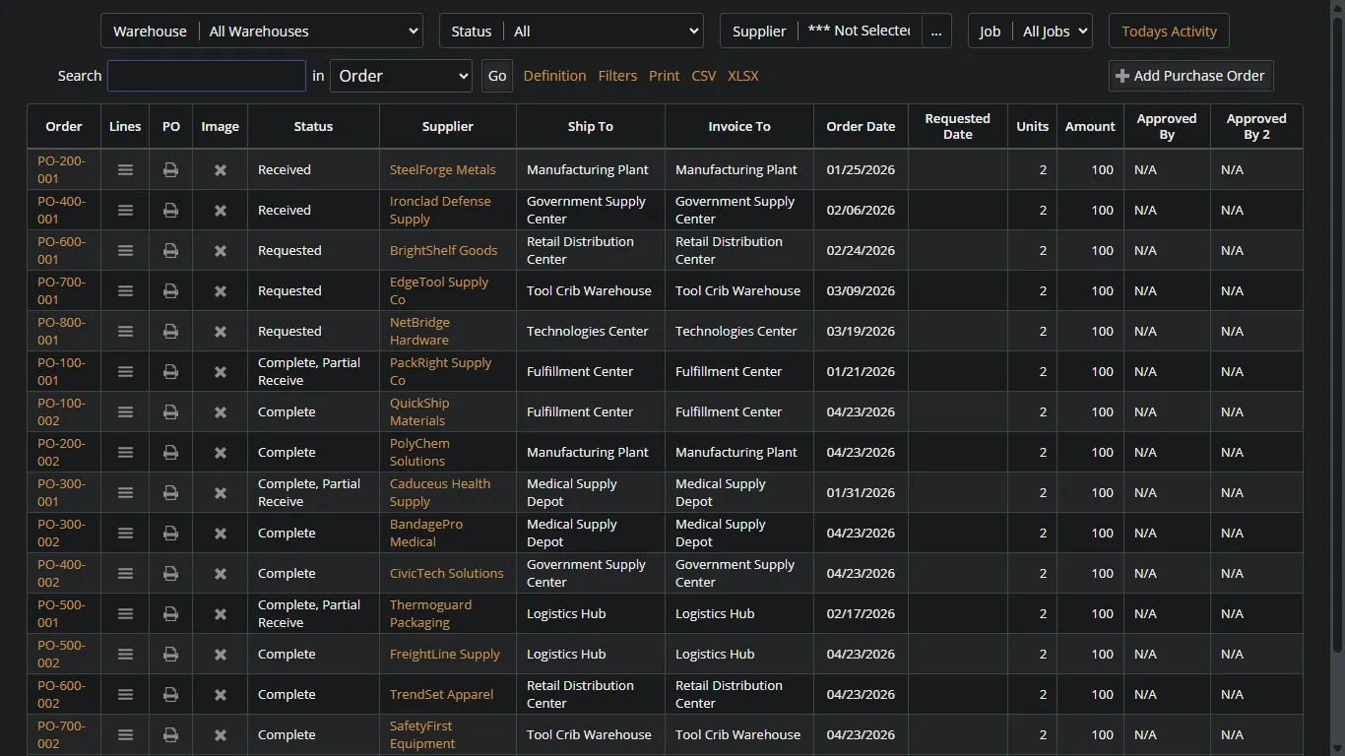Open supplier FreightLine Supply

(x=445, y=655)
